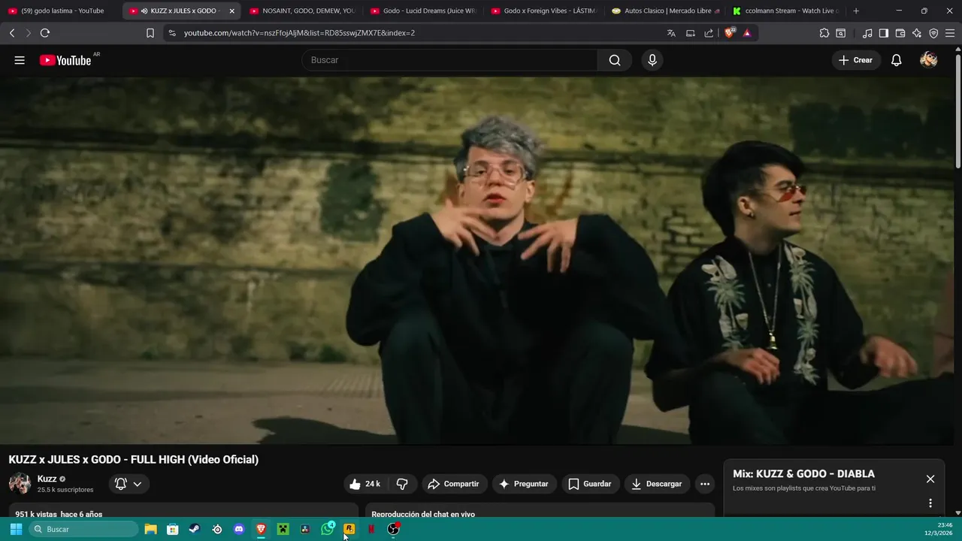962x541 pixels.
Task: Click the taskbar Buscar search box
Action: [84, 529]
